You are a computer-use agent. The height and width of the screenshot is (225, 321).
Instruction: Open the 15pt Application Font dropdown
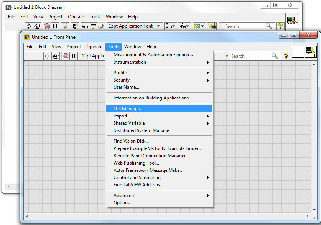click(x=135, y=26)
